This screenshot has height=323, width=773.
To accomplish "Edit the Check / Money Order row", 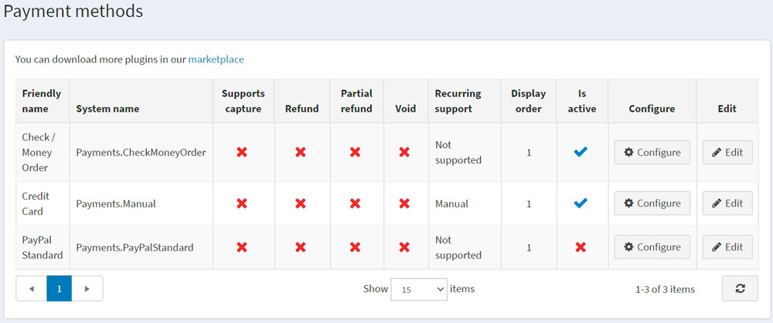I will click(x=727, y=153).
